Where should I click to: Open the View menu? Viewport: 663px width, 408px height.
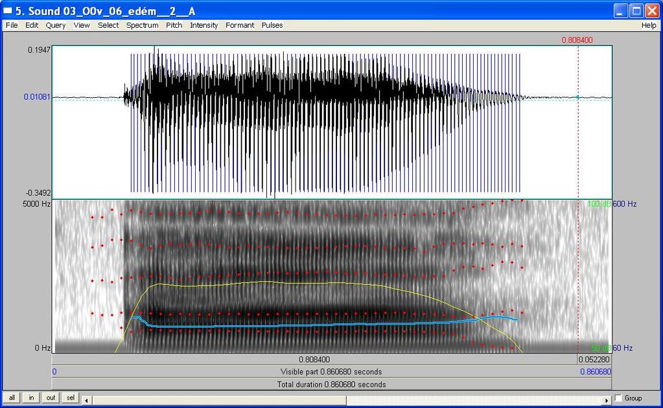coord(82,25)
